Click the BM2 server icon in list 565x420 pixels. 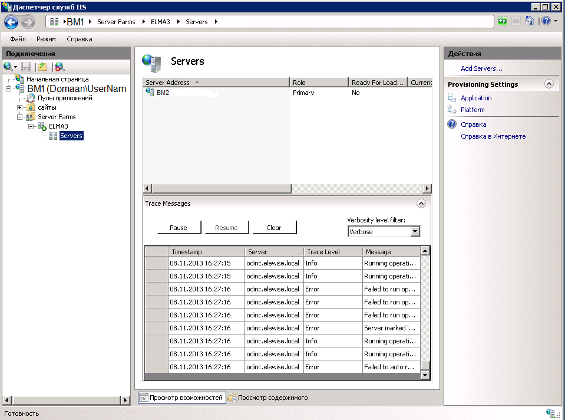click(150, 93)
